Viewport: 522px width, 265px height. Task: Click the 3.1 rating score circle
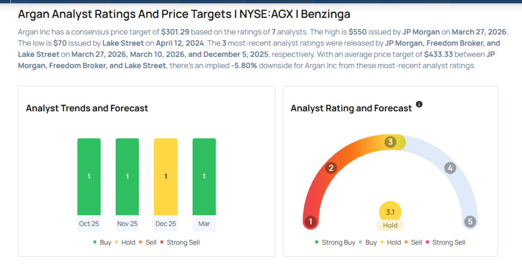tap(390, 212)
